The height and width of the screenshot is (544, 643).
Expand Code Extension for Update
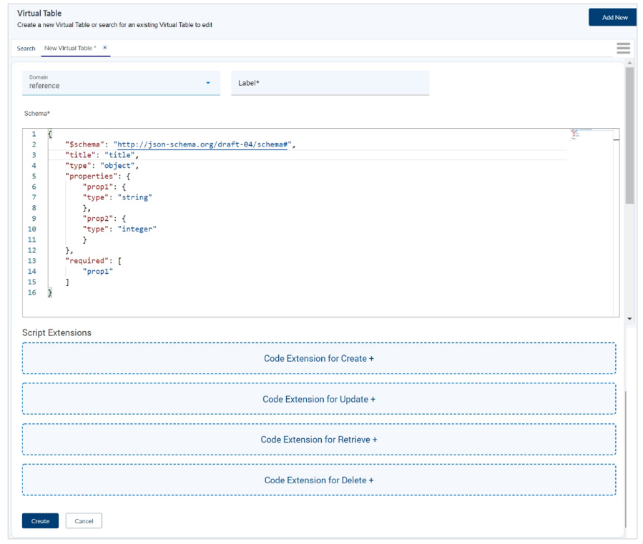point(319,399)
